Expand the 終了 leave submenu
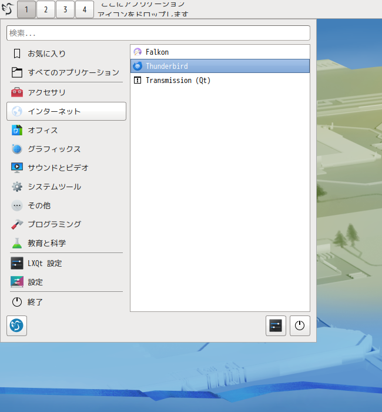 [66, 302]
